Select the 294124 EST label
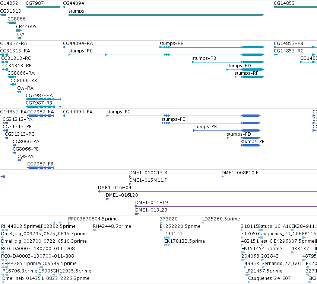 pos(173,234)
